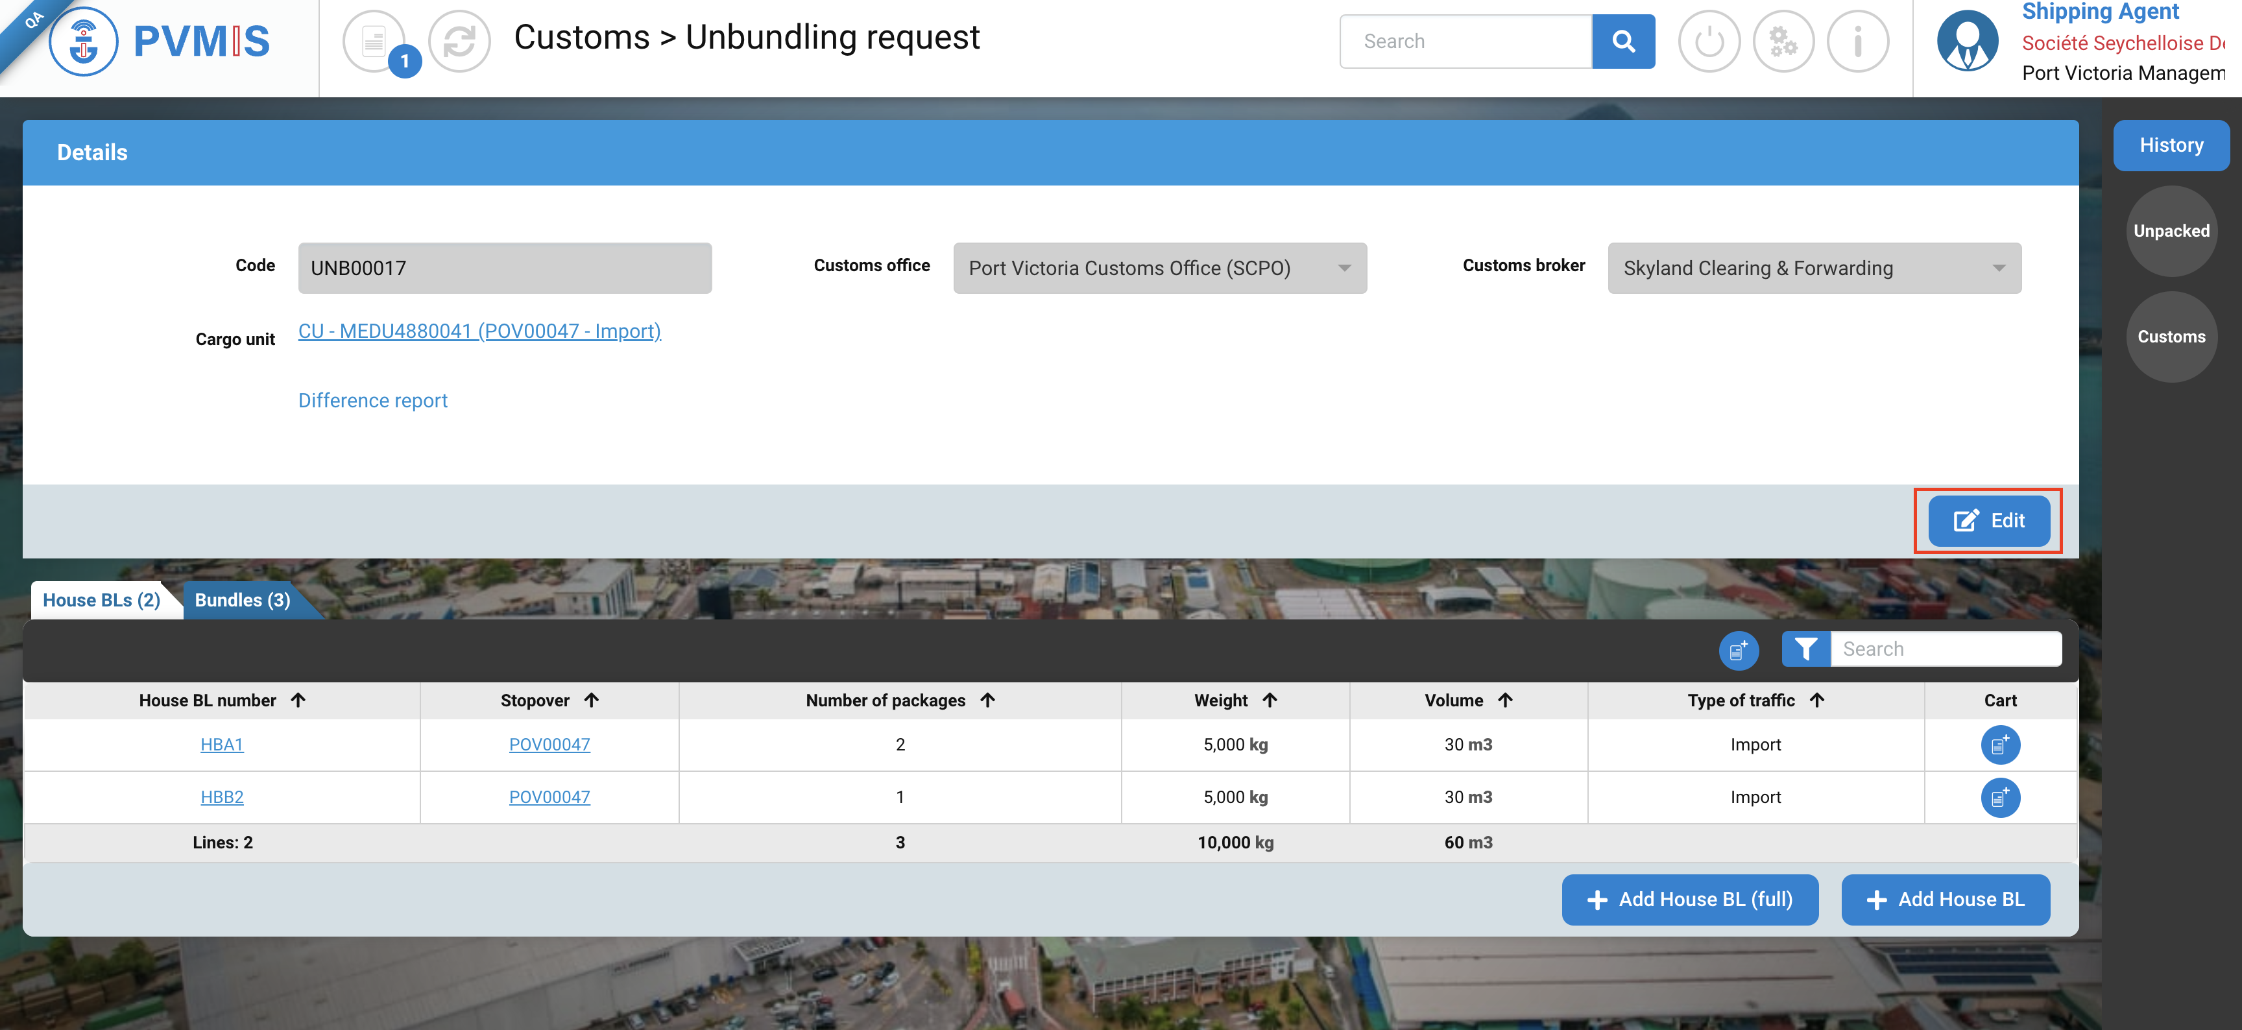2242x1030 pixels.
Task: Click the refresh icon in the header
Action: [459, 41]
